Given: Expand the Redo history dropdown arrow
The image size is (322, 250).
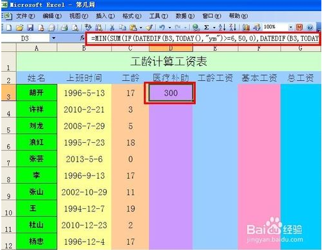Looking at the screenshot, I should (x=186, y=28).
